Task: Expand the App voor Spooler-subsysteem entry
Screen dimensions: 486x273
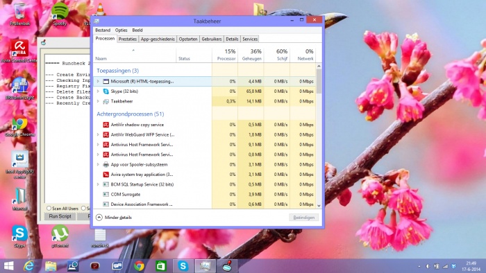Action: pos(98,164)
